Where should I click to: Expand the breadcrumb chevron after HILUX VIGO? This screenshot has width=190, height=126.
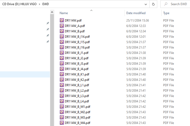point(39,4)
